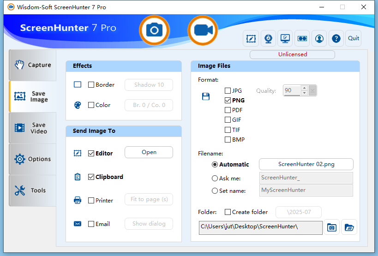Check the JPG format checkbox

(228, 90)
